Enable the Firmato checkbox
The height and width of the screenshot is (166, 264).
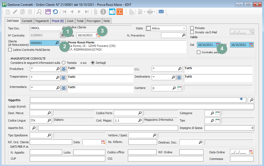(x=192, y=28)
